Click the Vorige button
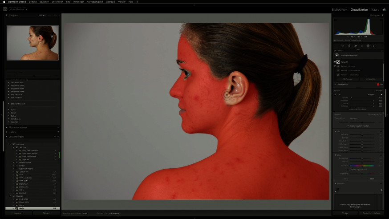This screenshot has height=219, width=389. pyautogui.click(x=345, y=213)
